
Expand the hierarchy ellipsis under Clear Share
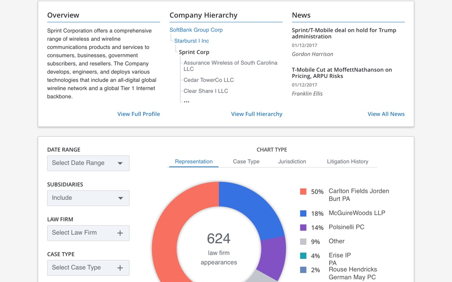coord(186,102)
